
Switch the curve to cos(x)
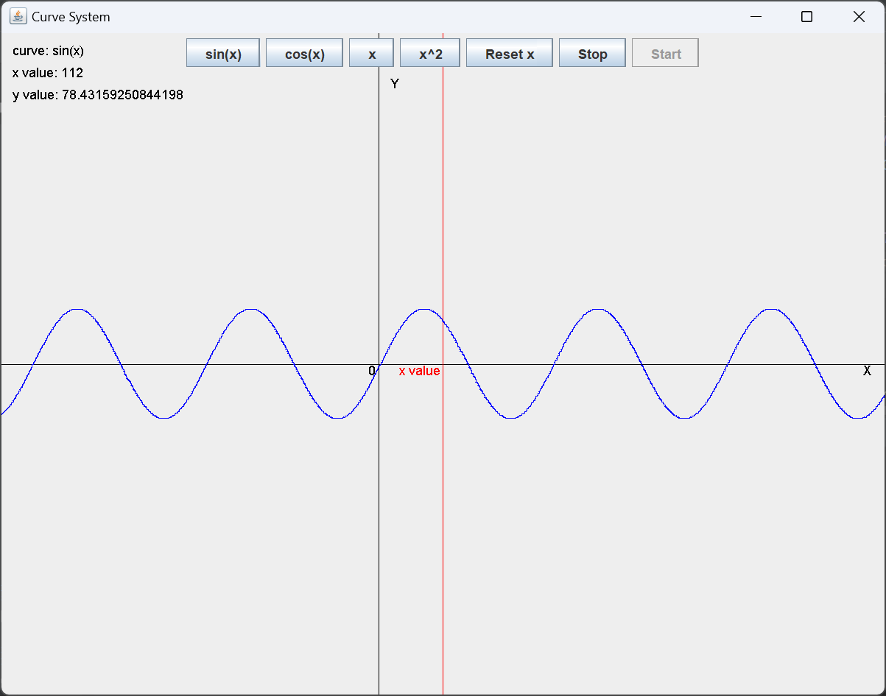[304, 54]
